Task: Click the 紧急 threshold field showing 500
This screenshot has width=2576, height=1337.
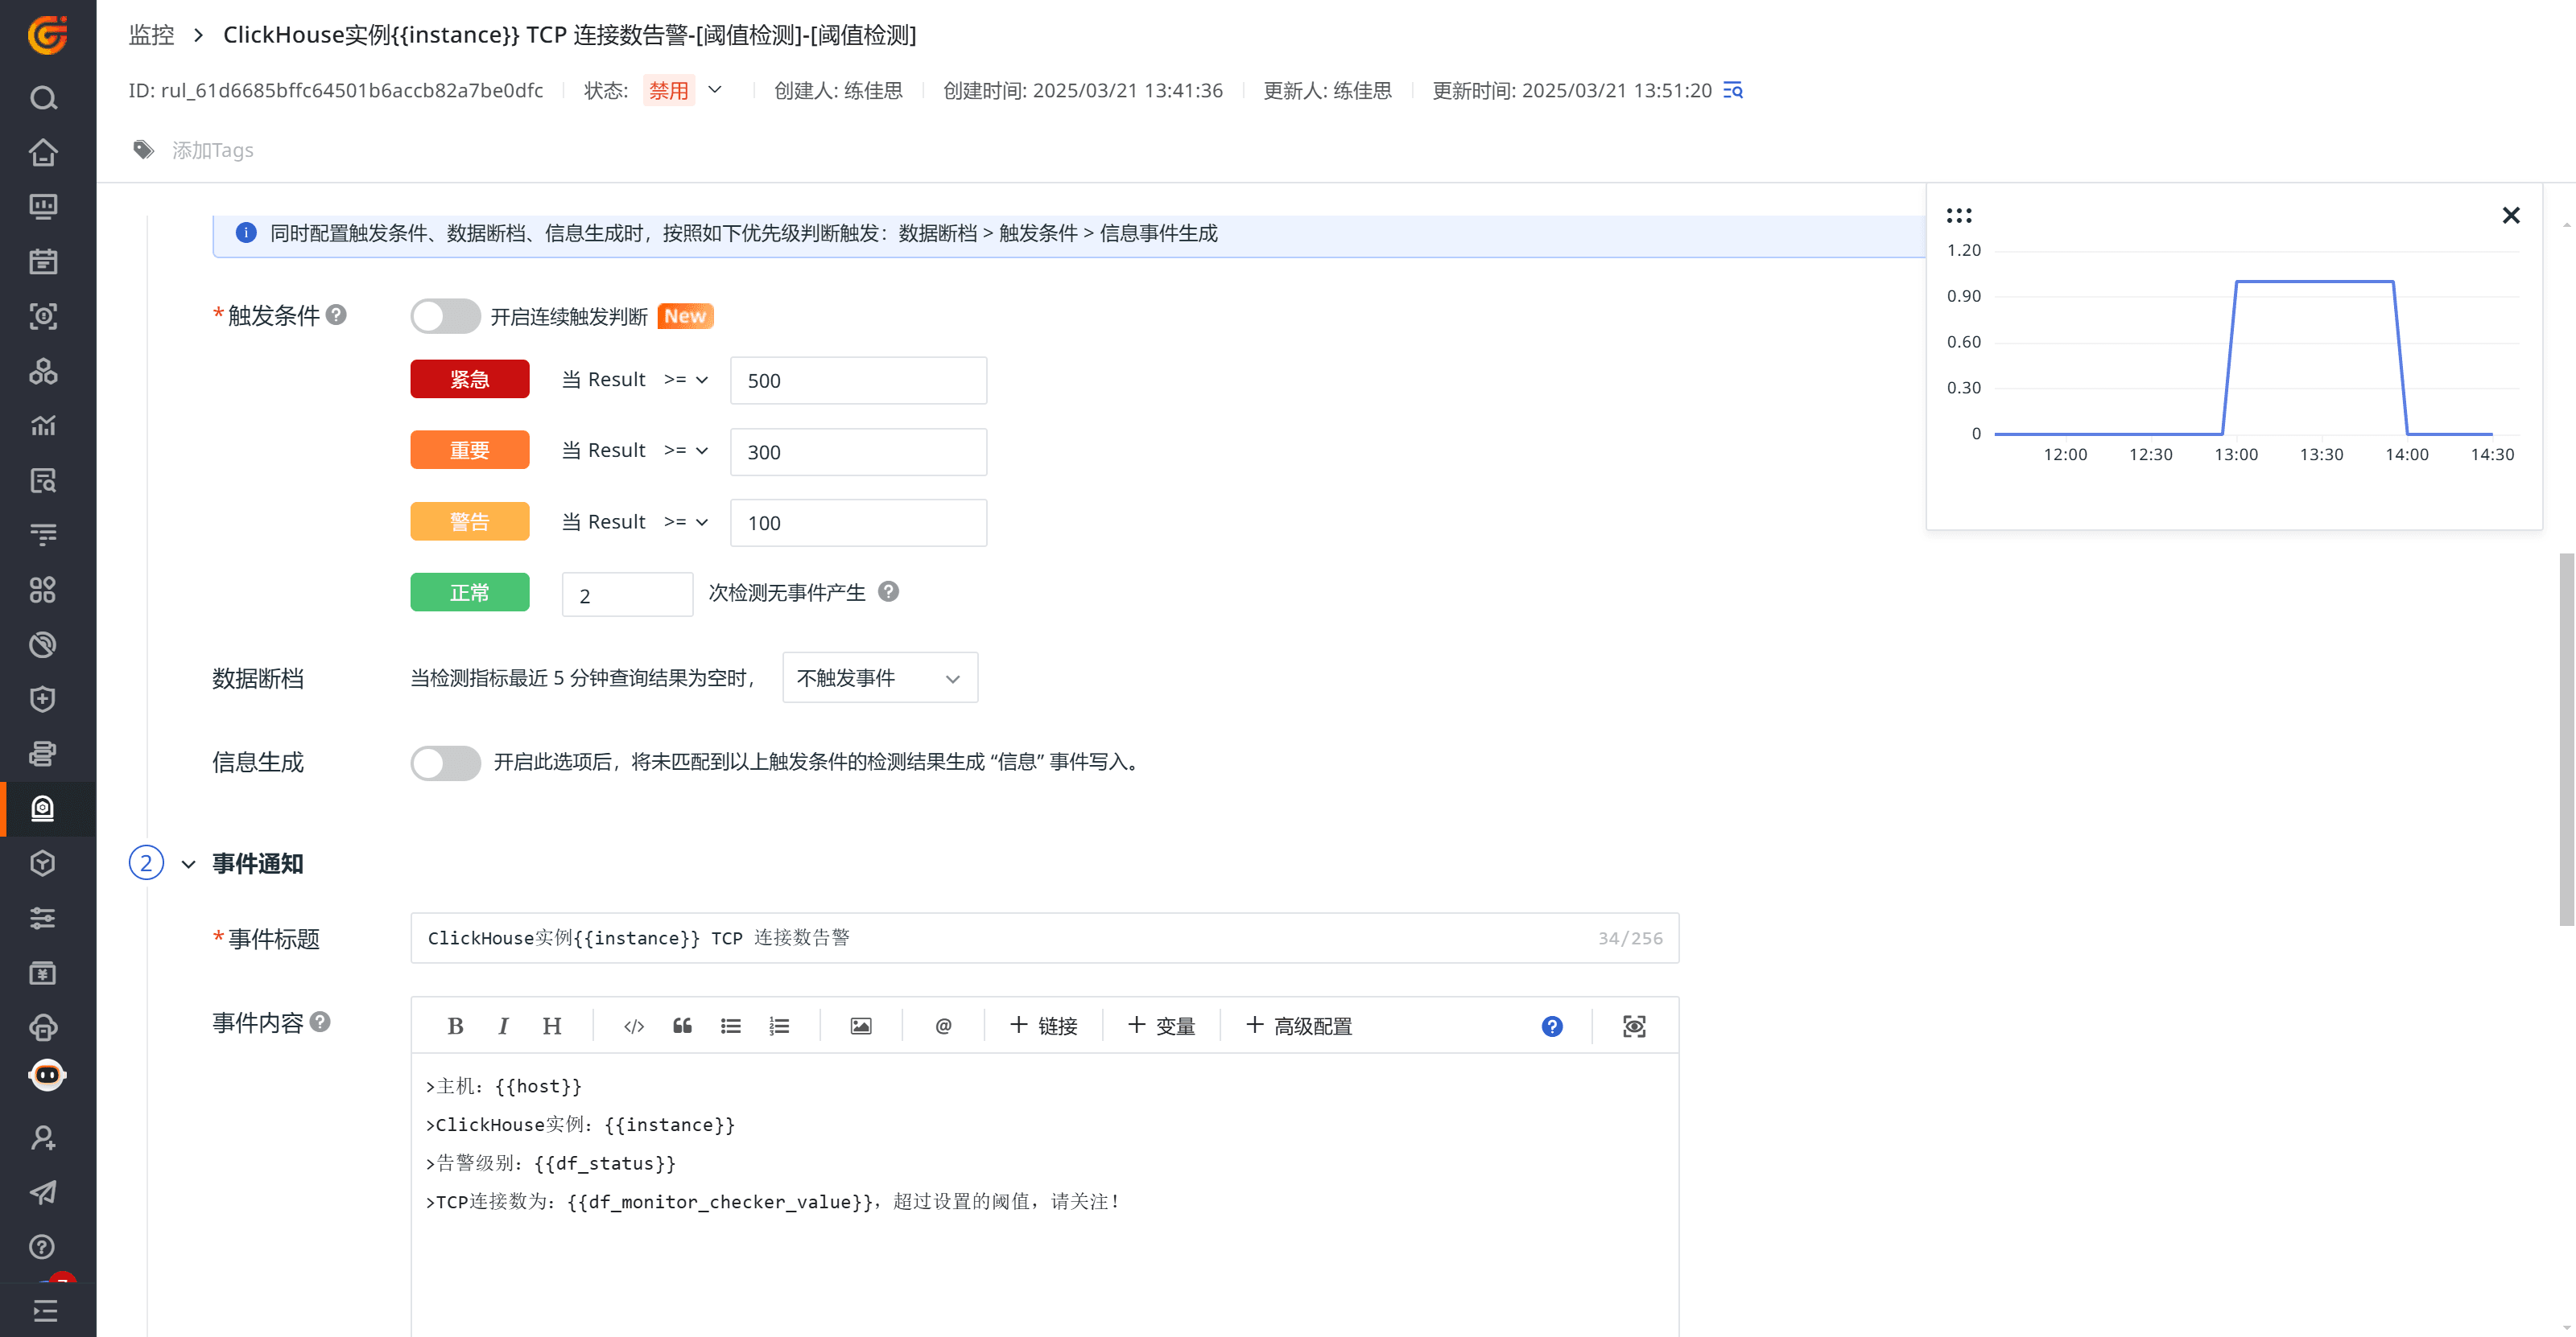Action: 859,381
